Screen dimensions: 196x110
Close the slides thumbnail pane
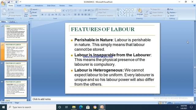pyautogui.click(x=29, y=22)
